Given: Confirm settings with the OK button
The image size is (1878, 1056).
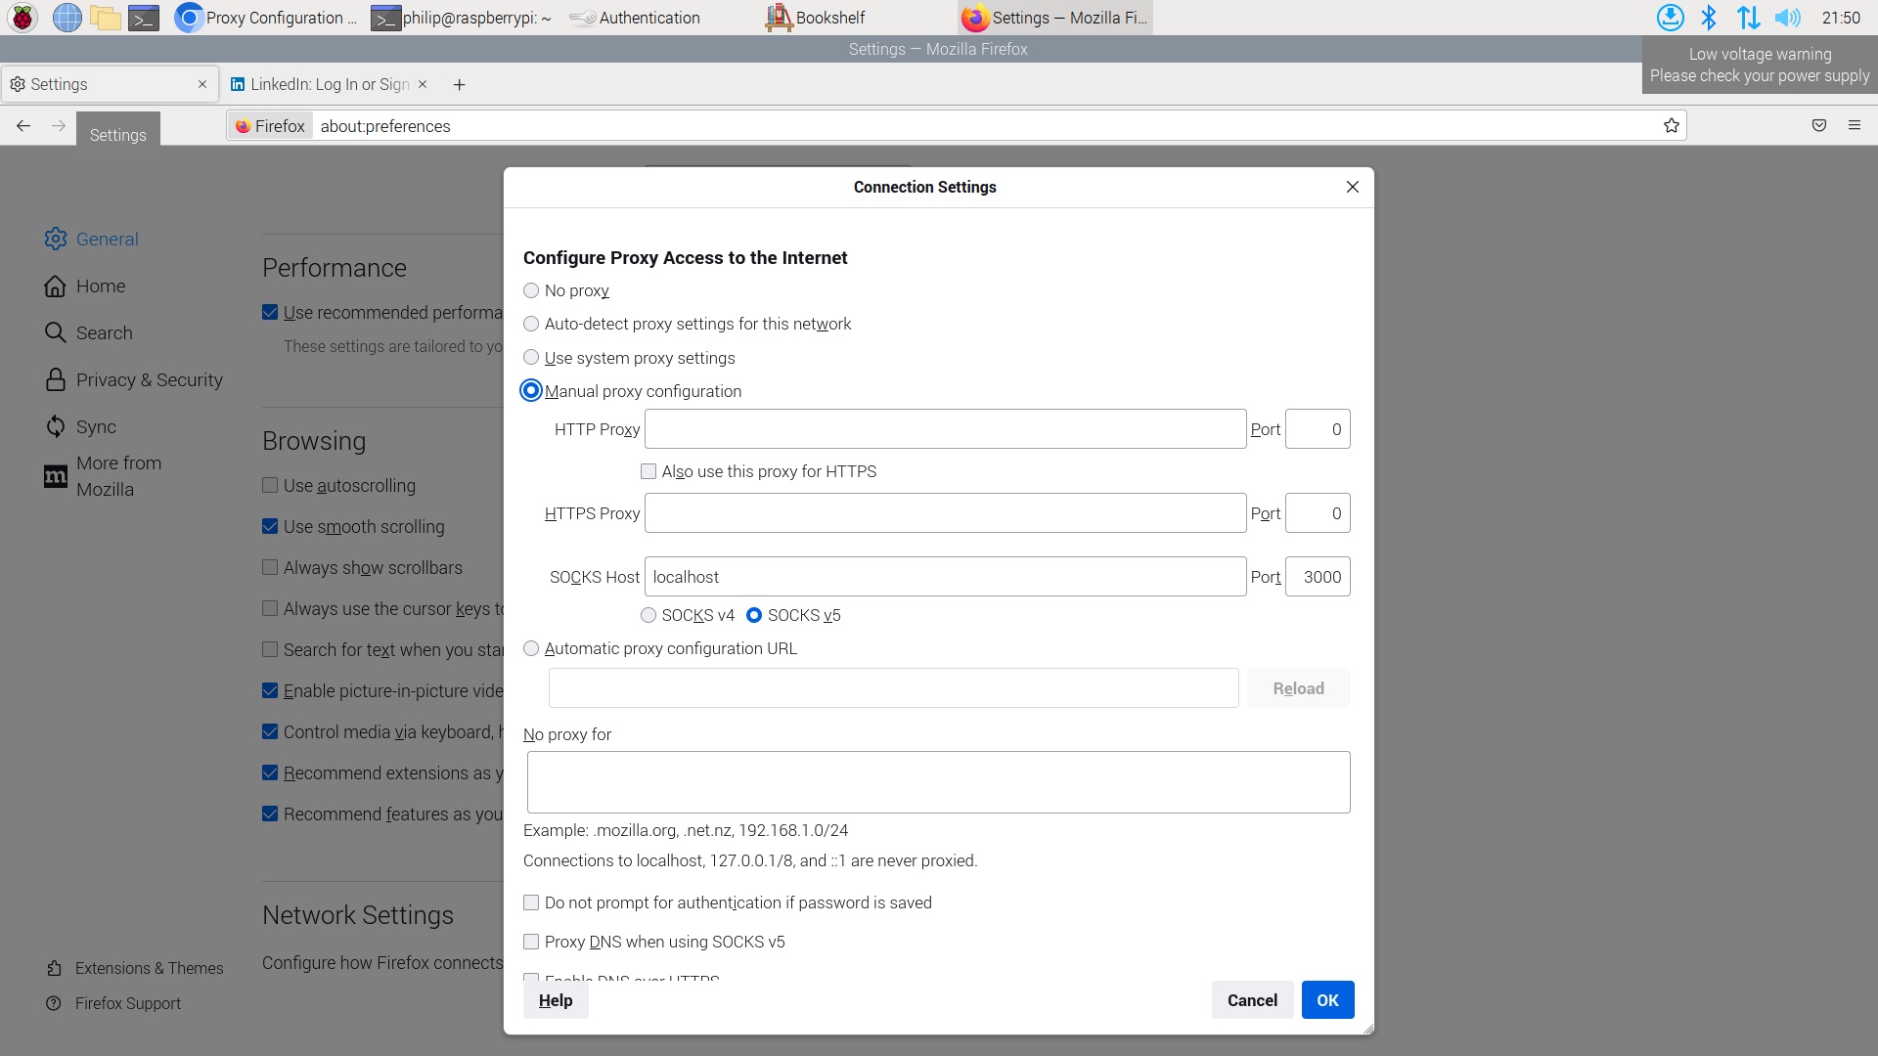Looking at the screenshot, I should click(1327, 1000).
